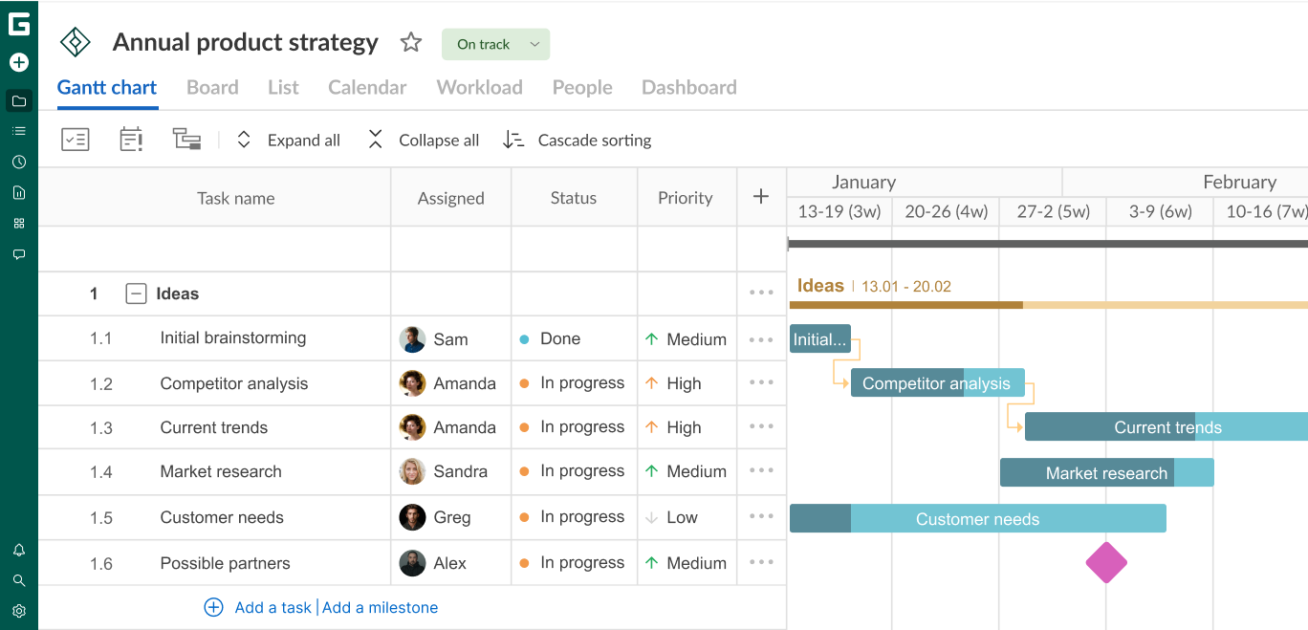Viewport: 1308px width, 630px height.
Task: Select the pink milestone diamond on the timeline
Action: (1106, 564)
